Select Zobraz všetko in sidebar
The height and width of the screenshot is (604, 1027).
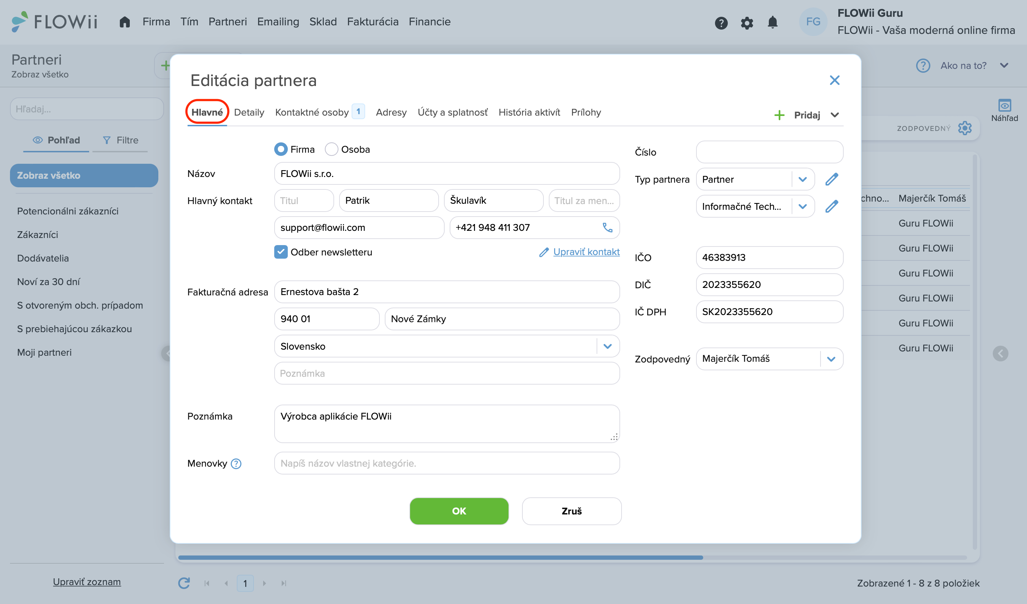pyautogui.click(x=83, y=176)
